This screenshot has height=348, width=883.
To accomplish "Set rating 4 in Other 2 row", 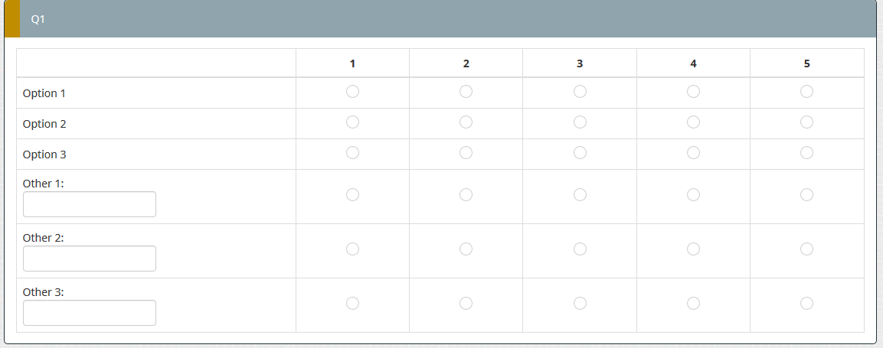I will (x=693, y=249).
